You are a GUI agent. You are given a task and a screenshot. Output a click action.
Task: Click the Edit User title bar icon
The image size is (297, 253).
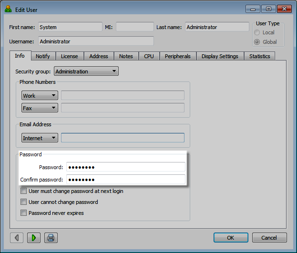(x=8, y=10)
